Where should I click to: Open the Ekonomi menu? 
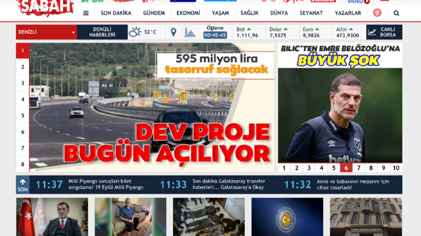point(188,13)
